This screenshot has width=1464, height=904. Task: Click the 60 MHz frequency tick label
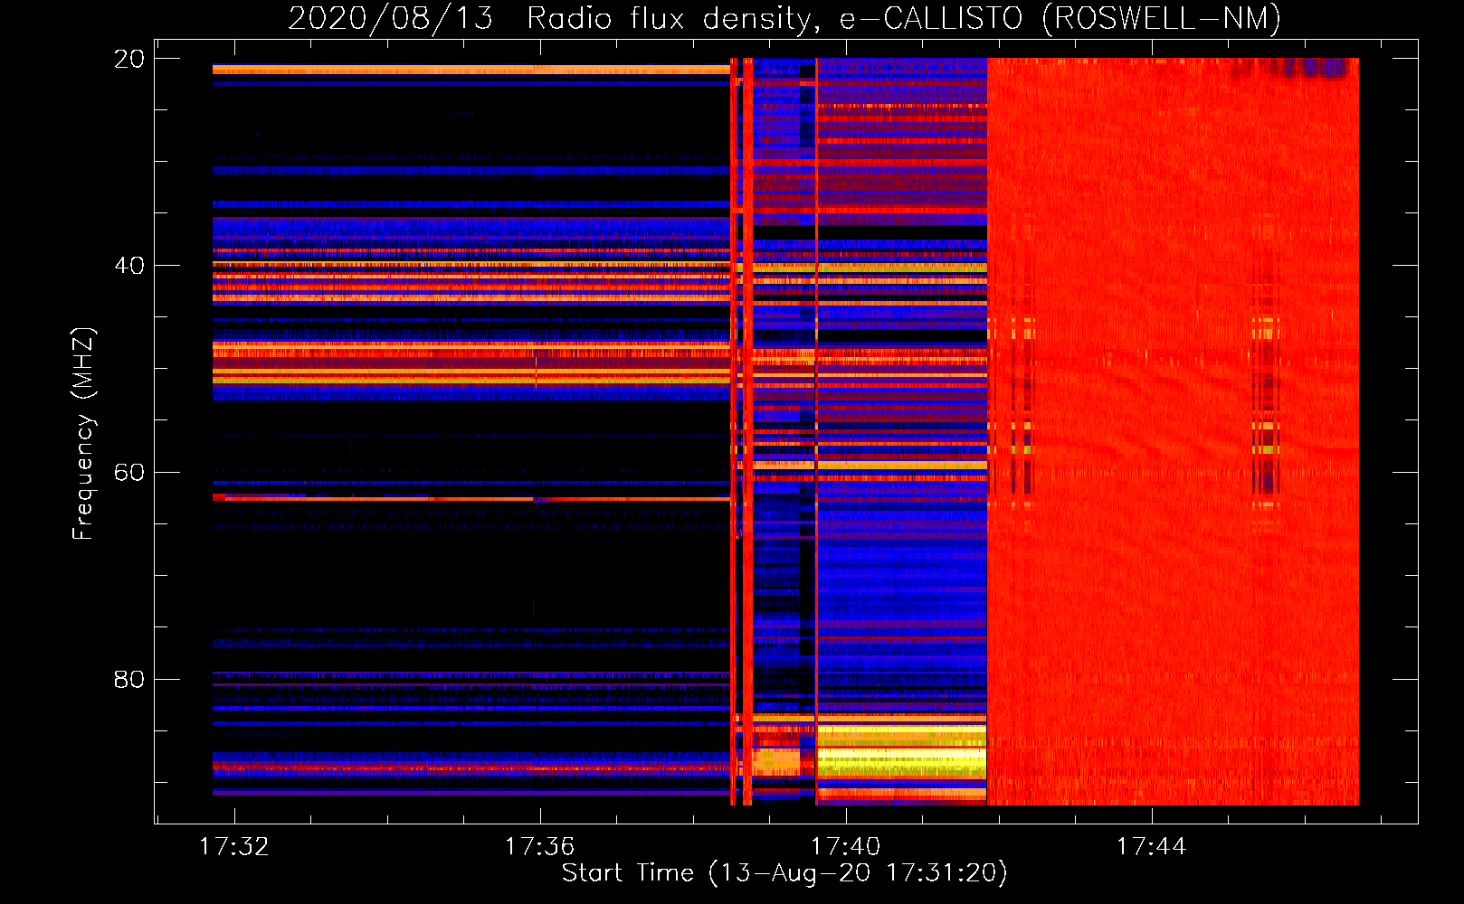[x=128, y=473]
